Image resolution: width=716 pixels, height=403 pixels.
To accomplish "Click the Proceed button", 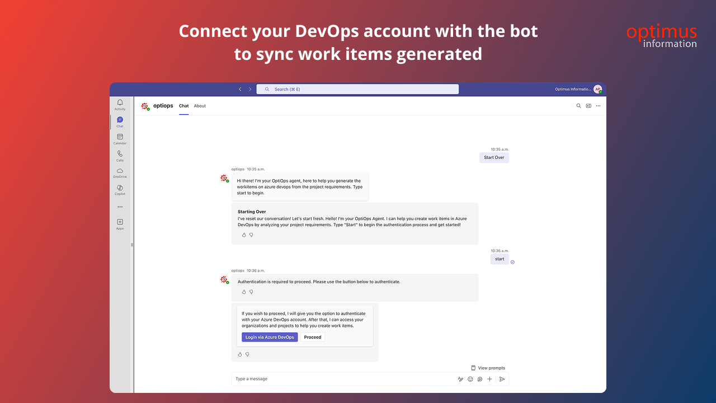I will pos(313,337).
